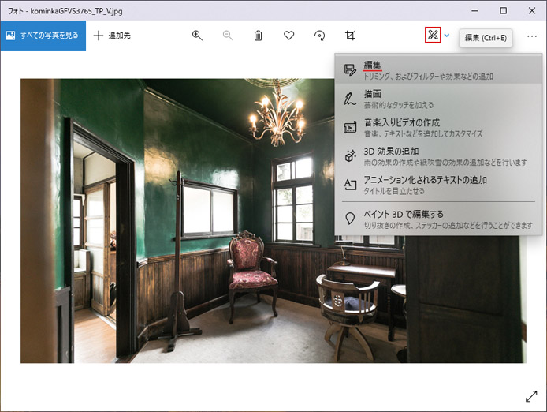Maximize the Photos window
The width and height of the screenshot is (547, 412).
(503, 11)
